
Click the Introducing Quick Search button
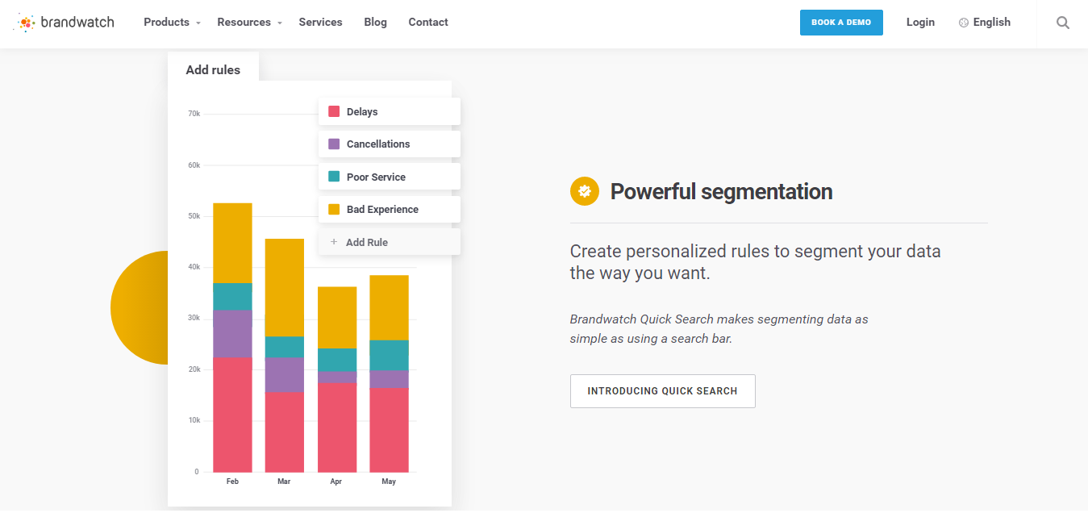click(662, 391)
